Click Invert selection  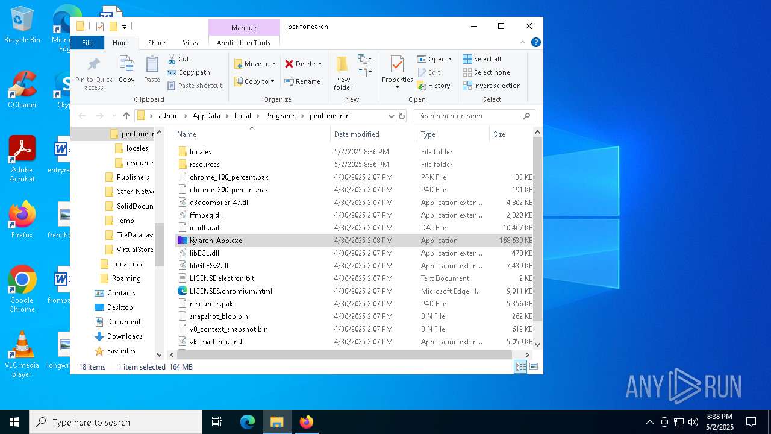[x=492, y=86]
